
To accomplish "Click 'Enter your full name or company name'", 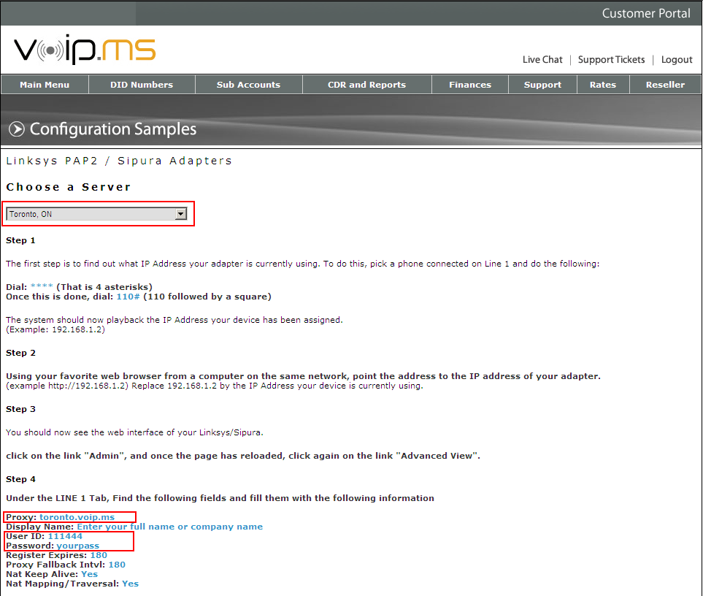I will (x=170, y=527).
